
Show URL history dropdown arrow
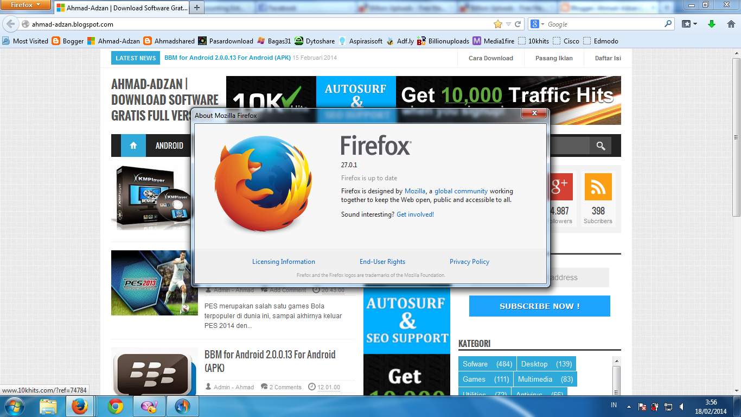click(x=508, y=24)
